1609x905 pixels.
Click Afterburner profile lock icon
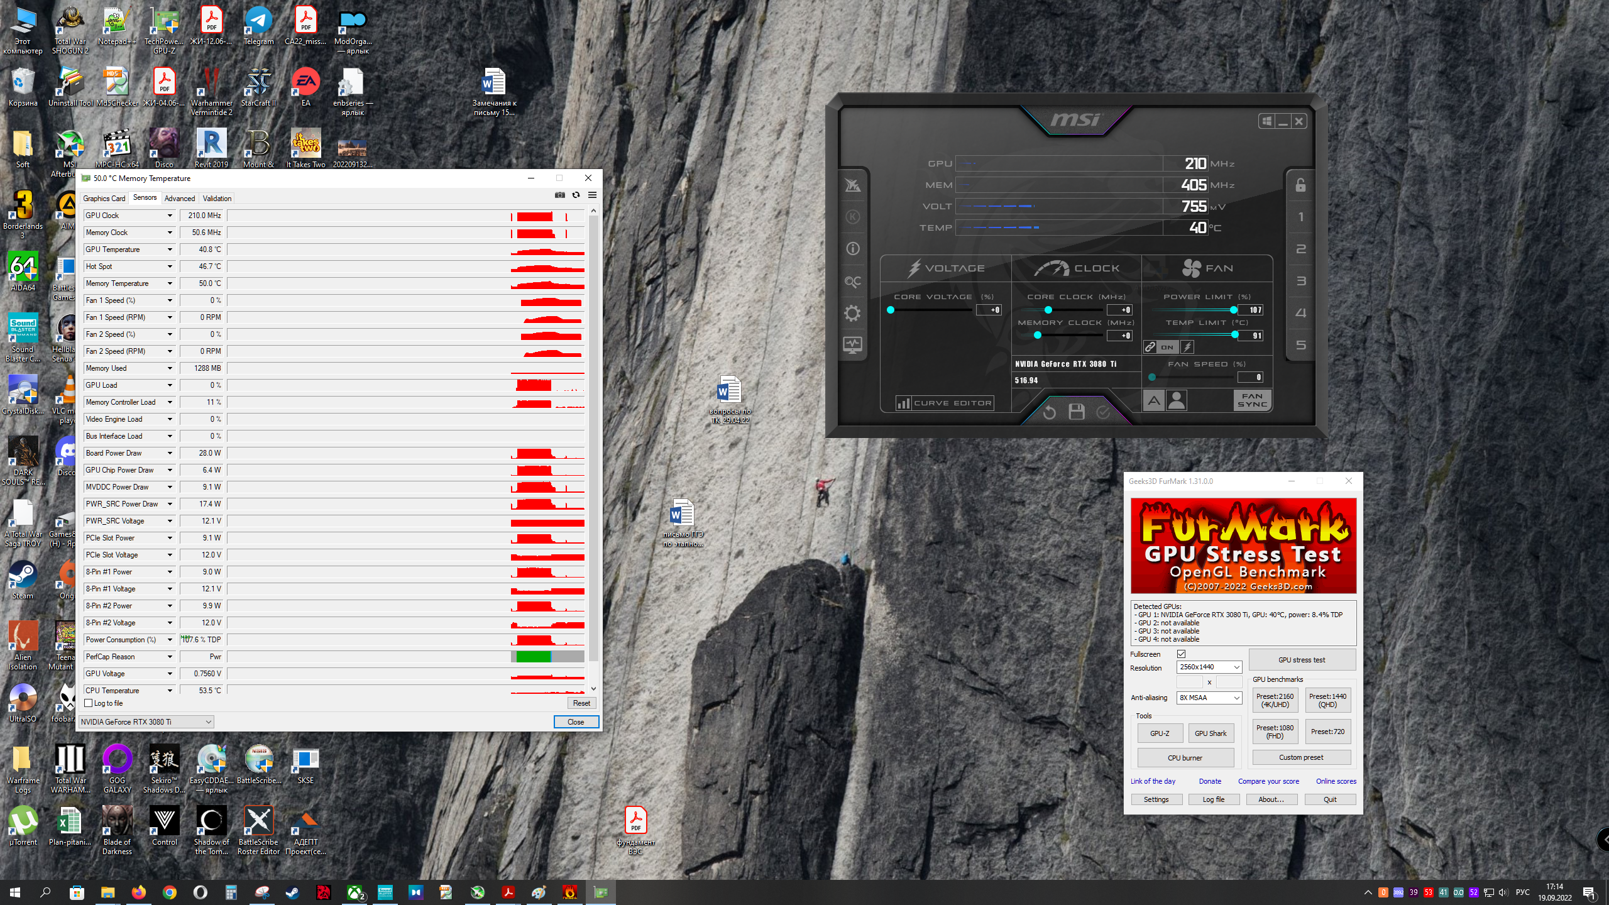[x=1300, y=185]
